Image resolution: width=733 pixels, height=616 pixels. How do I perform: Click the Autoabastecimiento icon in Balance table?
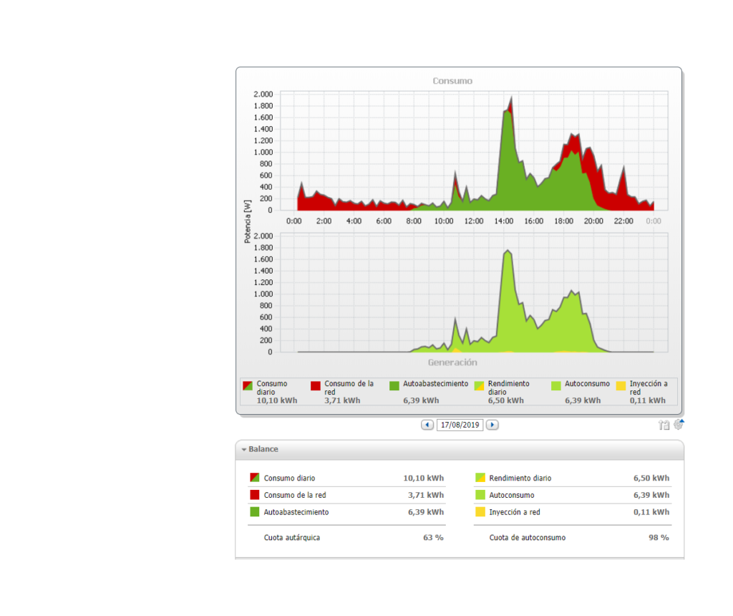[254, 512]
